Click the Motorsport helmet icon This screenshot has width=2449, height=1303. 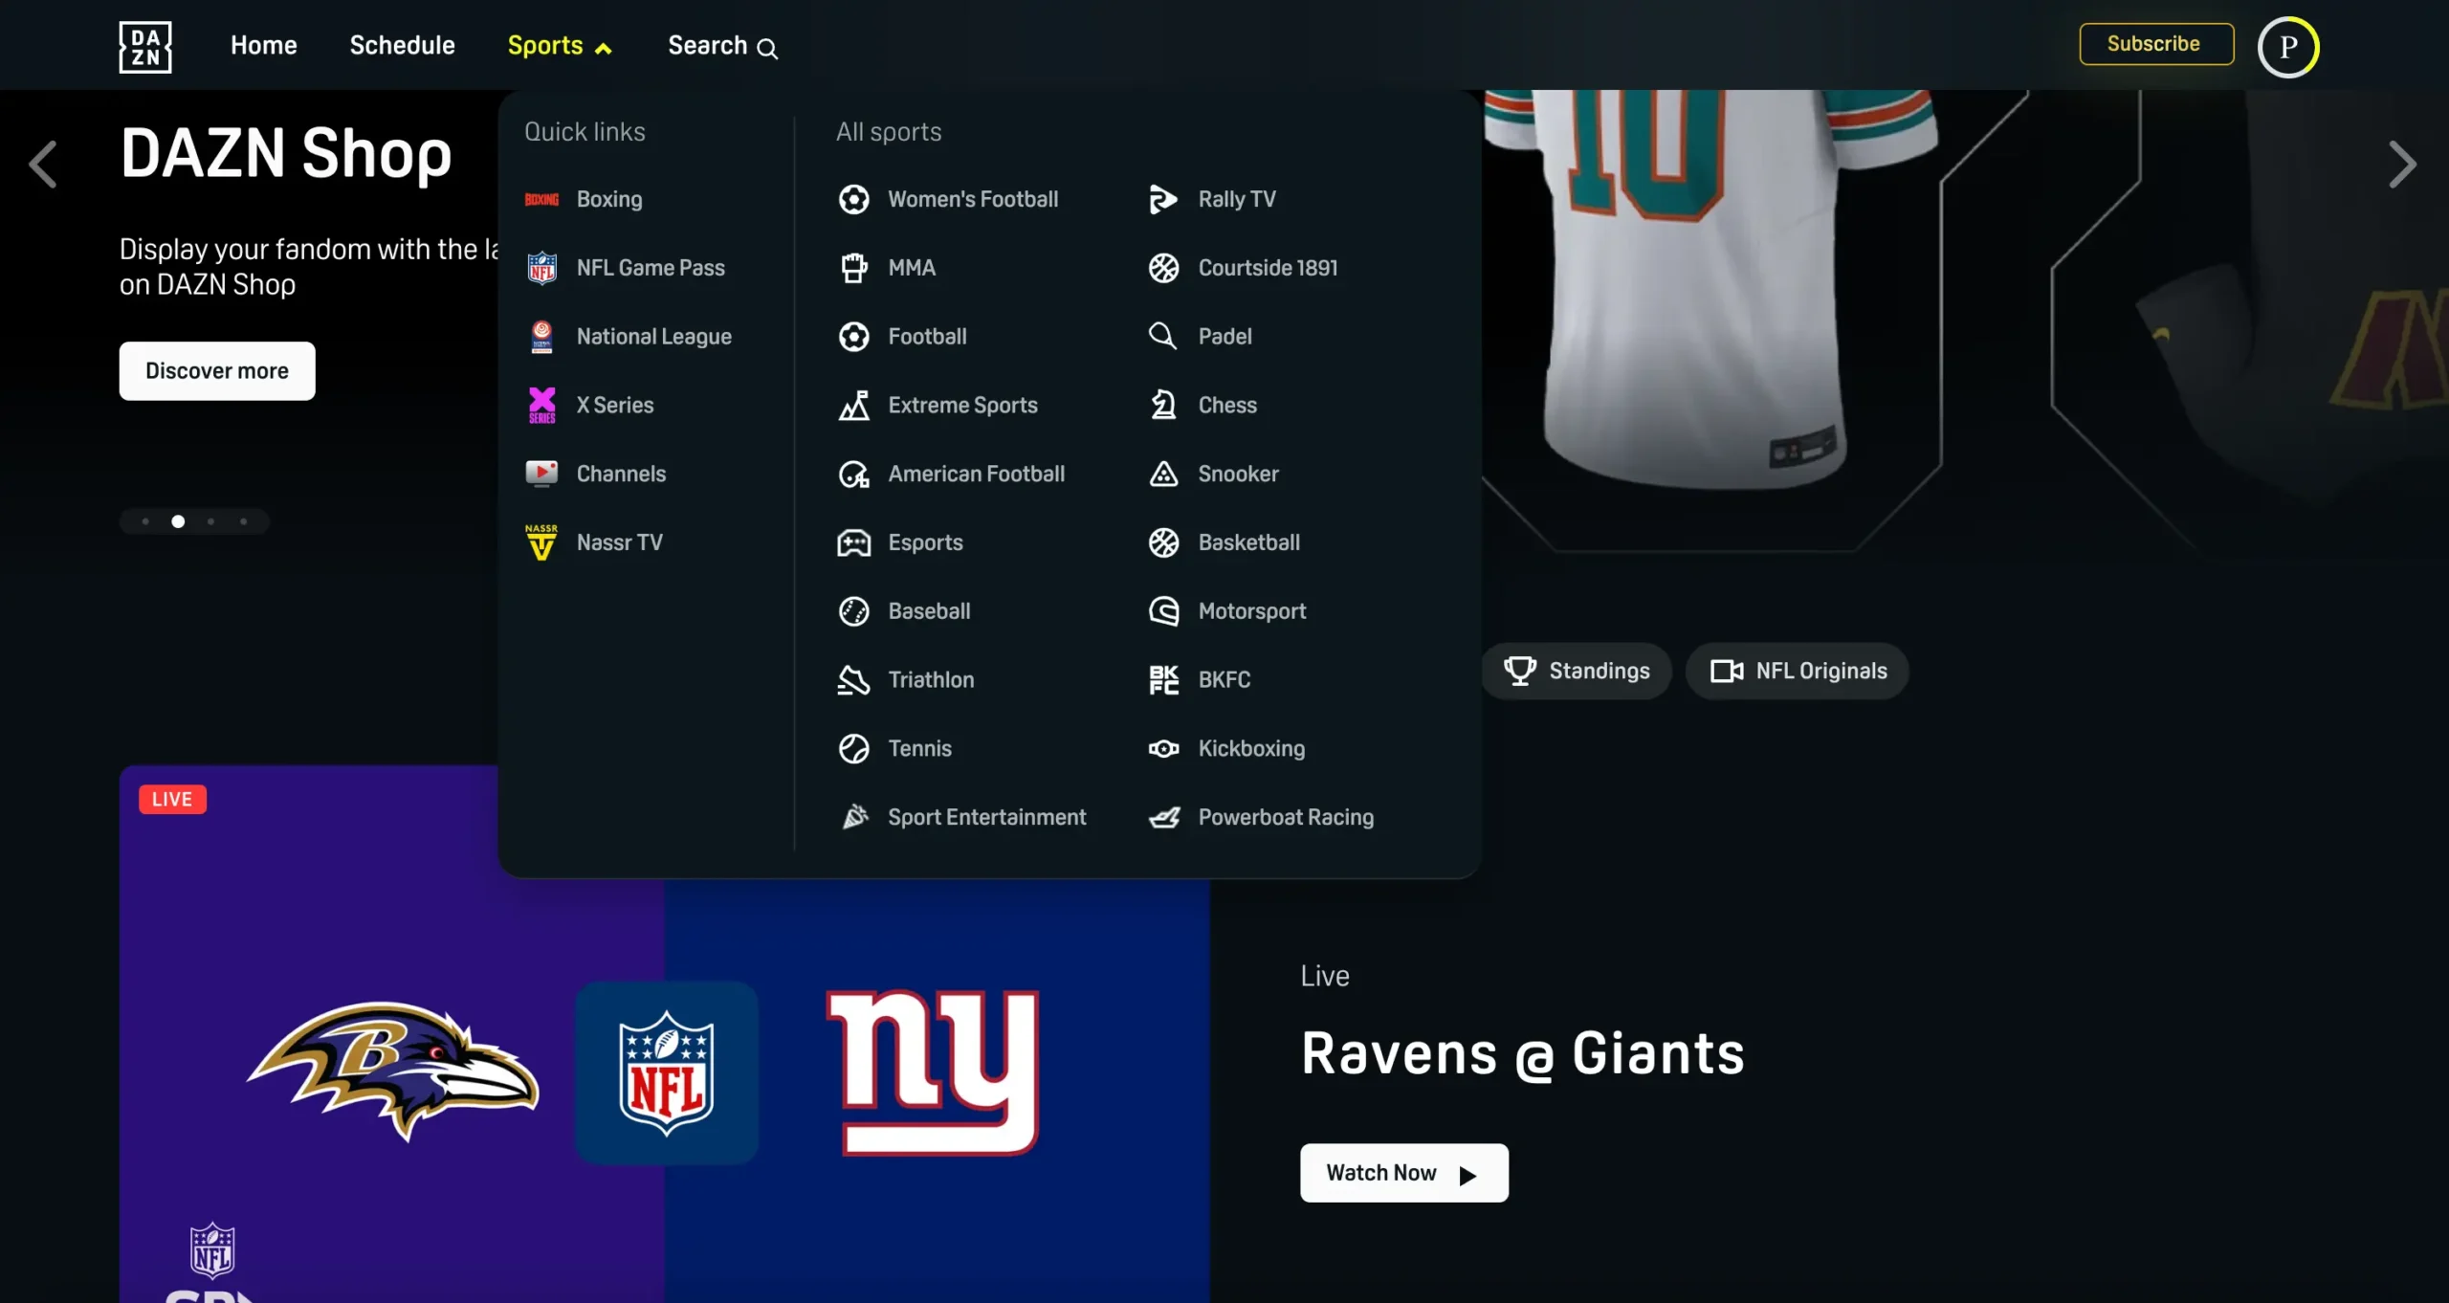[x=1163, y=610]
